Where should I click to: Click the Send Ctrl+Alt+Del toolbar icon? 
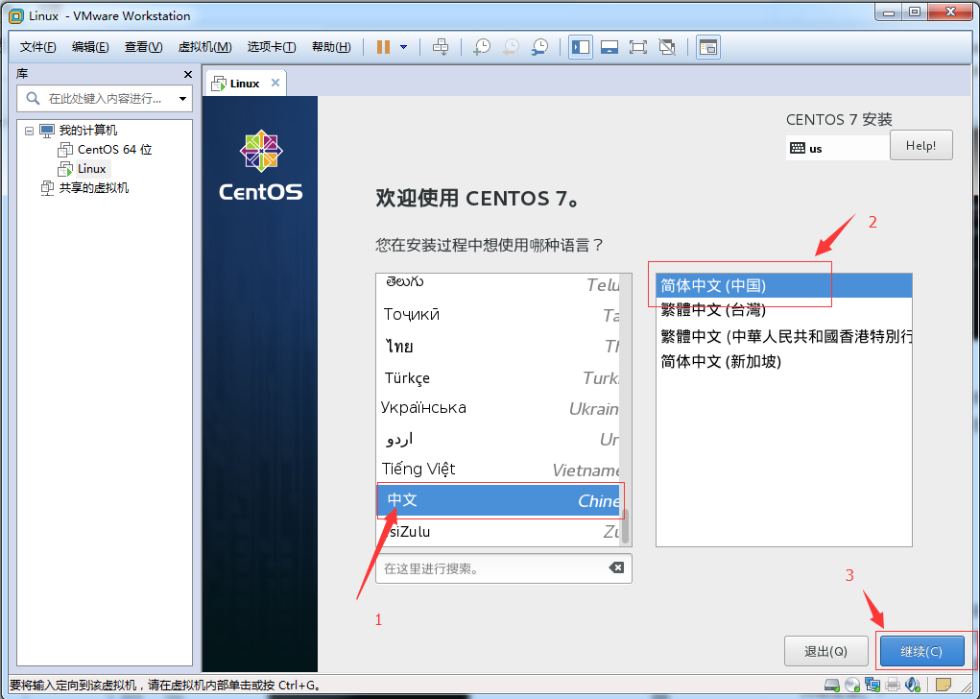point(441,47)
